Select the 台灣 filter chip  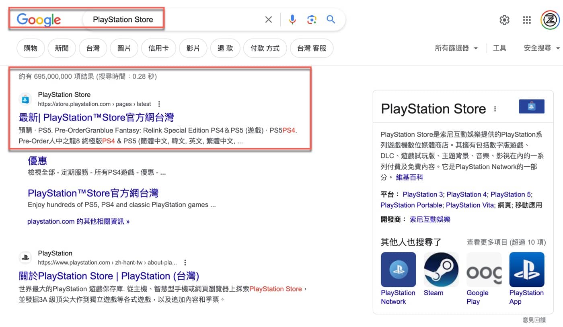click(93, 48)
